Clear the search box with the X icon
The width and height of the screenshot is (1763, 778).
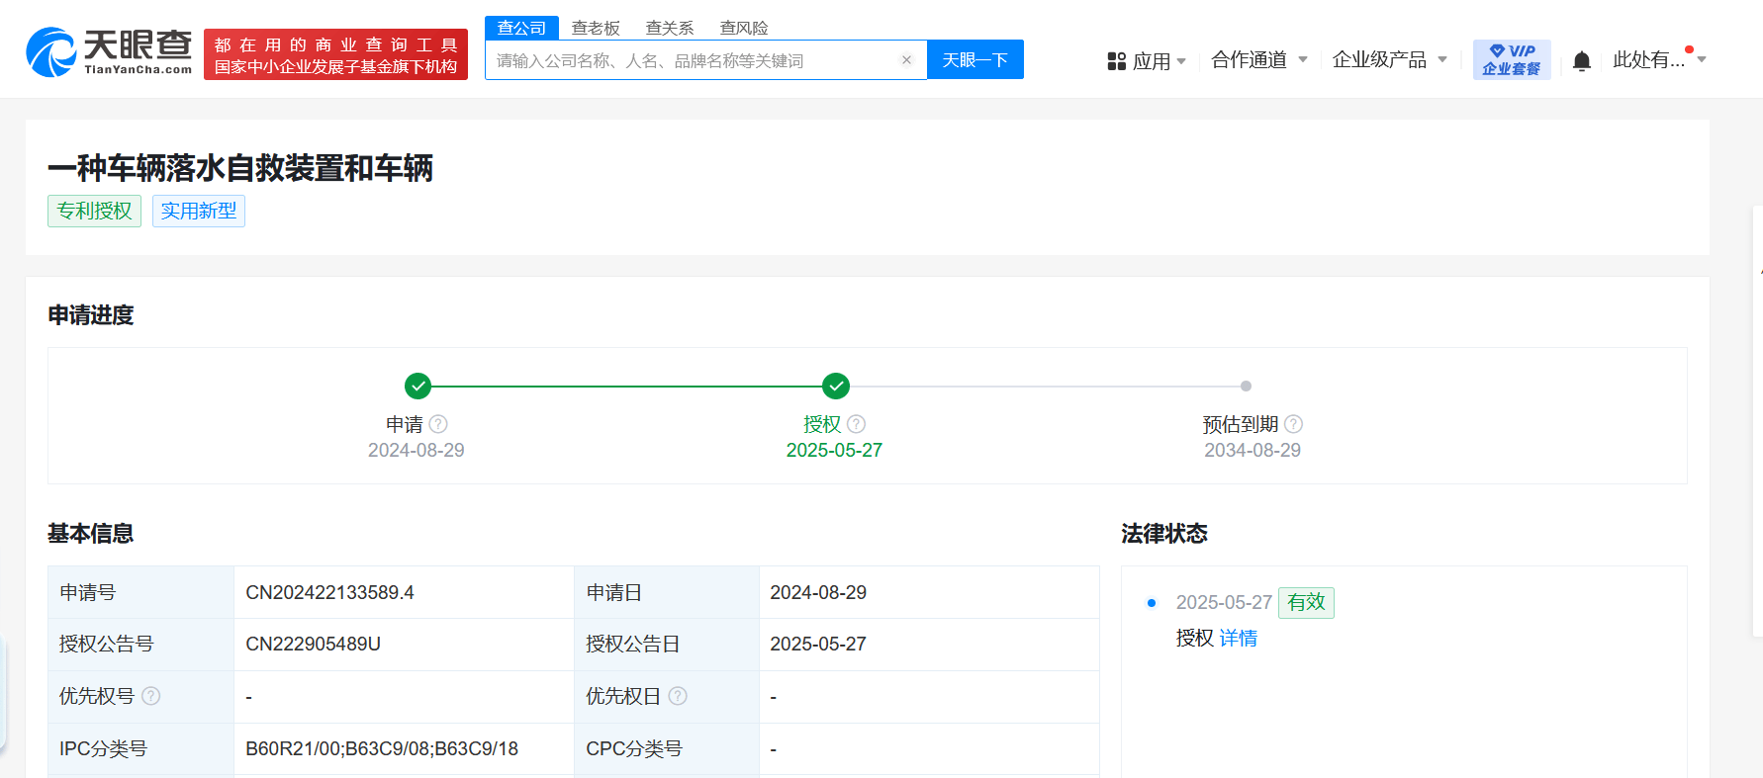point(906,60)
